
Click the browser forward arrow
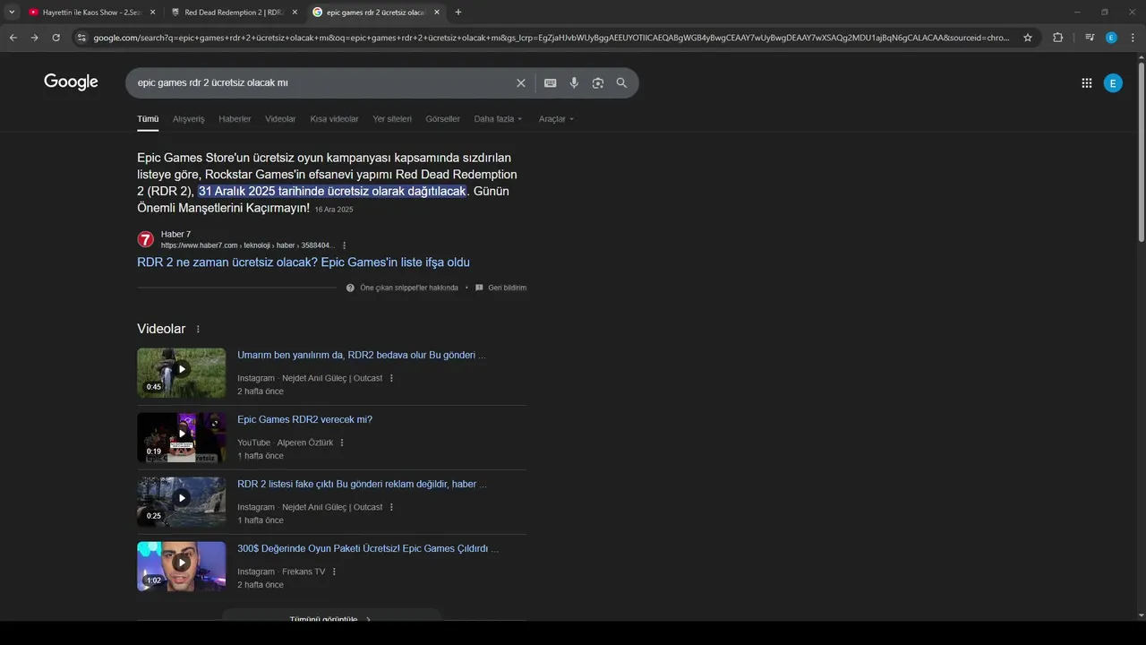pos(34,38)
